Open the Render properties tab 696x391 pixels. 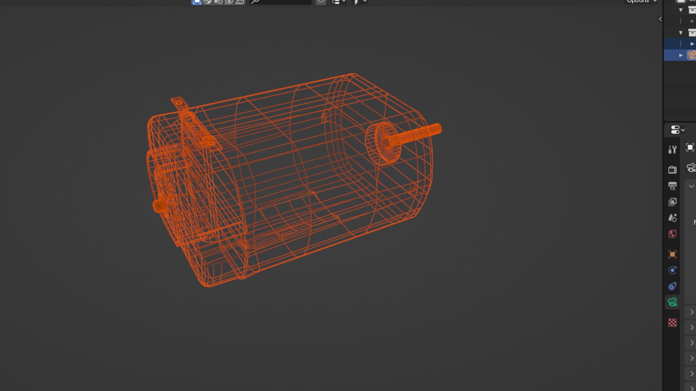click(x=672, y=169)
